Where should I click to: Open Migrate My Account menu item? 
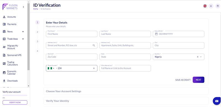click(13, 47)
